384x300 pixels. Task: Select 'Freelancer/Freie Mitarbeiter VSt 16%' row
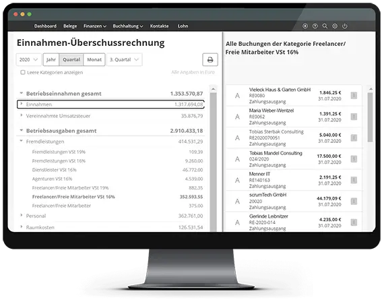coord(117,197)
